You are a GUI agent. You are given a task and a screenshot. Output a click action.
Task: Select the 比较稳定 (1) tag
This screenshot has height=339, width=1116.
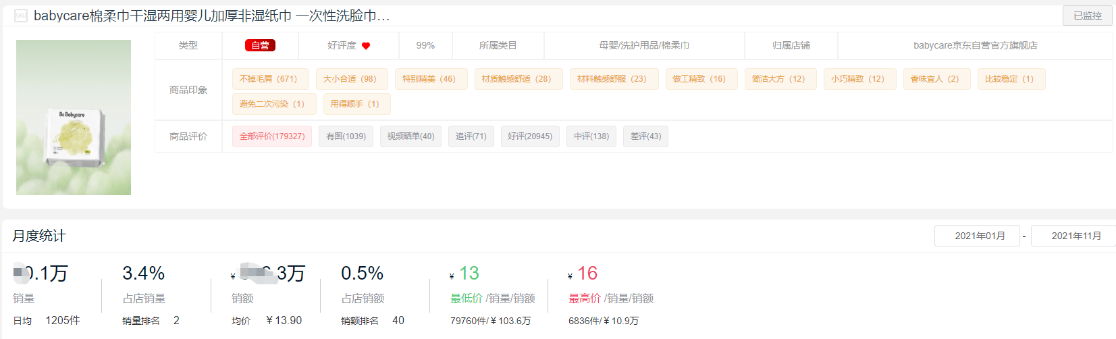tap(1011, 79)
